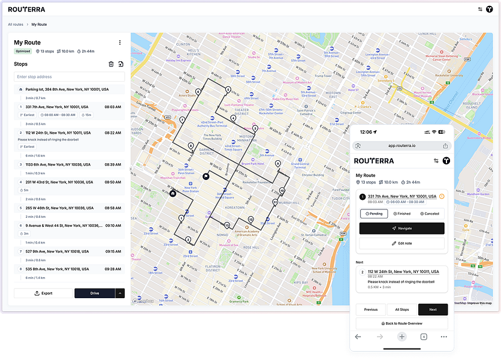Select stop 112 W 24th St in list
This screenshot has height=360, width=501.
70,140
